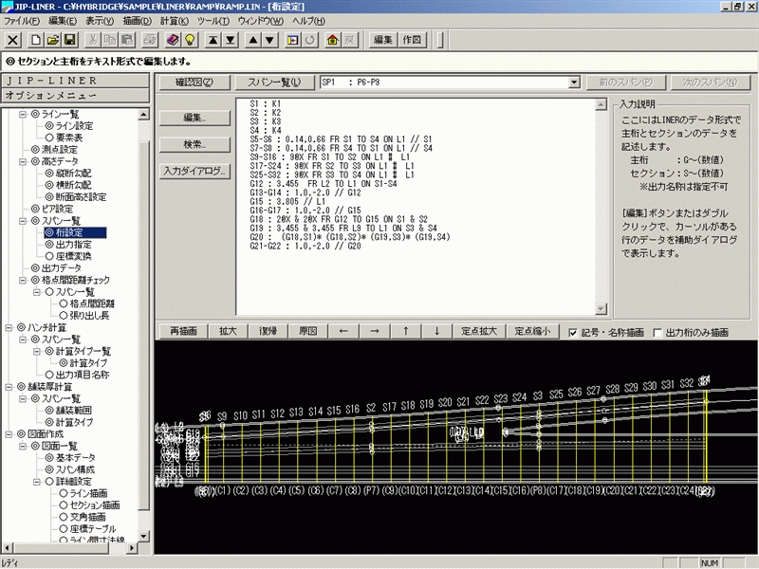The image size is (759, 569).
Task: Click the Save floppy disk icon
Action: click(x=70, y=40)
